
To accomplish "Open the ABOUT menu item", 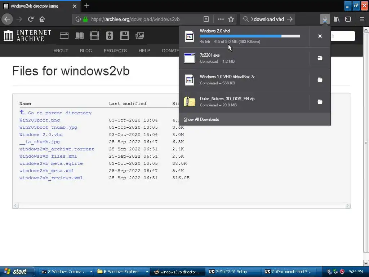I will point(61,50).
